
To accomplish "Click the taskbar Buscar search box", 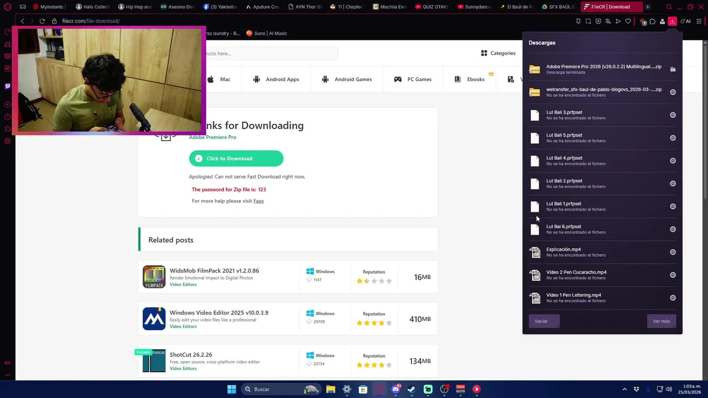I will 282,389.
